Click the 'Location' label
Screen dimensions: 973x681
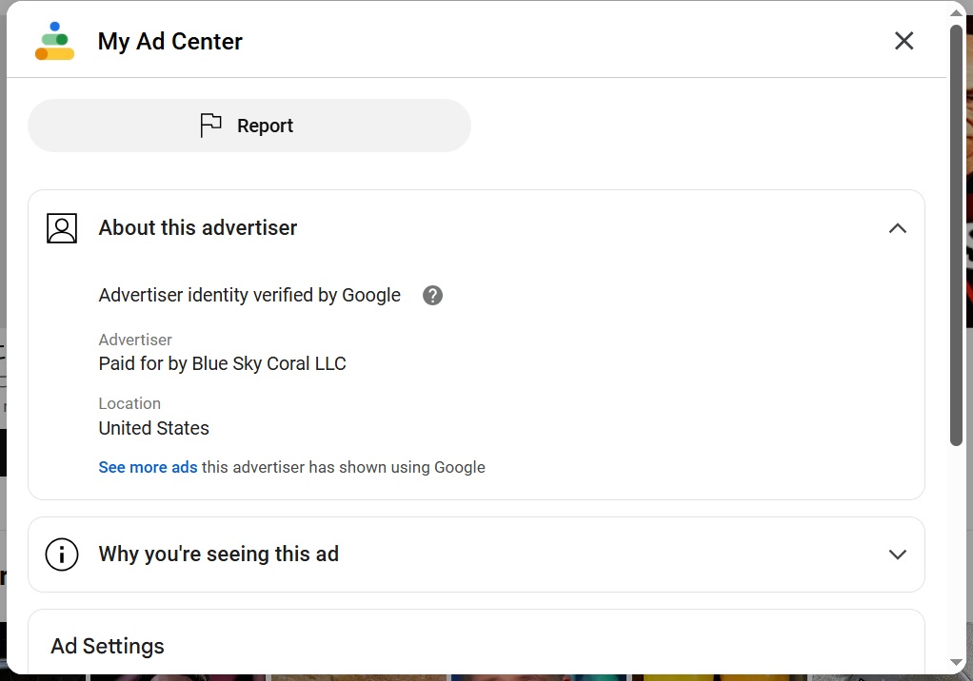pos(129,403)
